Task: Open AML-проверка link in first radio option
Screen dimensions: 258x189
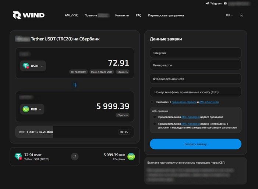Action: 190,117
